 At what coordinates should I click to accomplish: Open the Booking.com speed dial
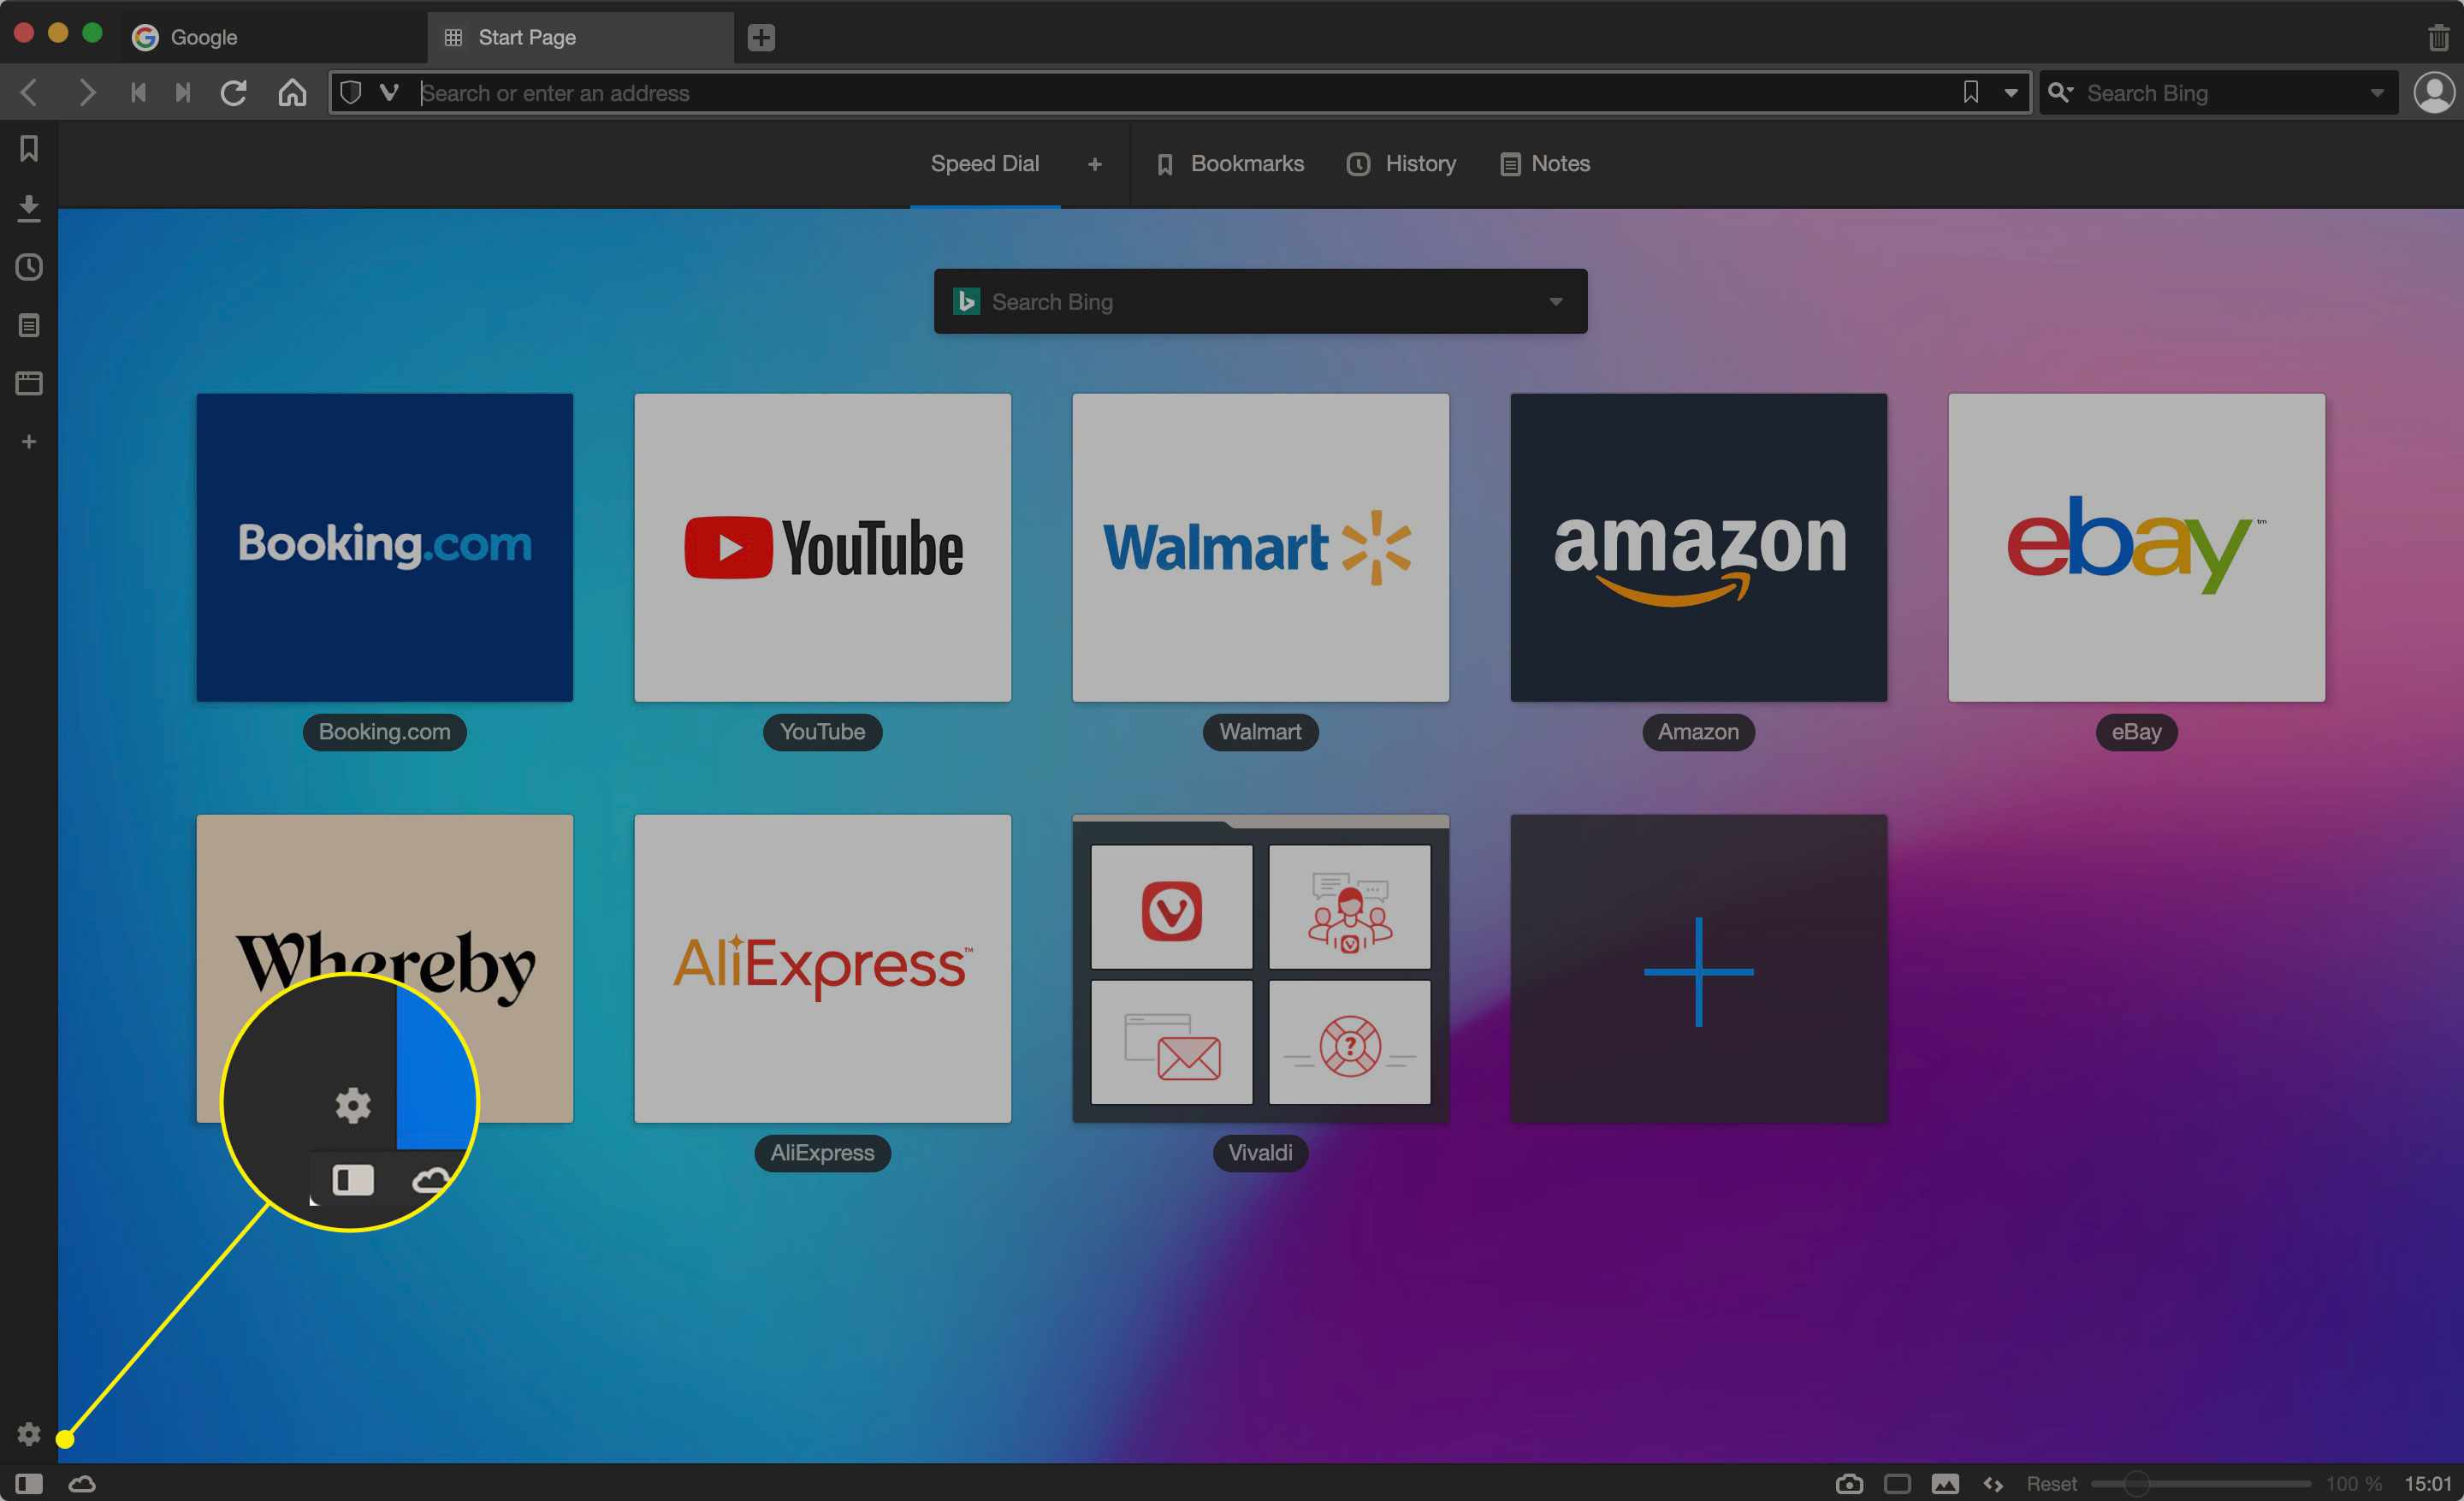tap(385, 547)
